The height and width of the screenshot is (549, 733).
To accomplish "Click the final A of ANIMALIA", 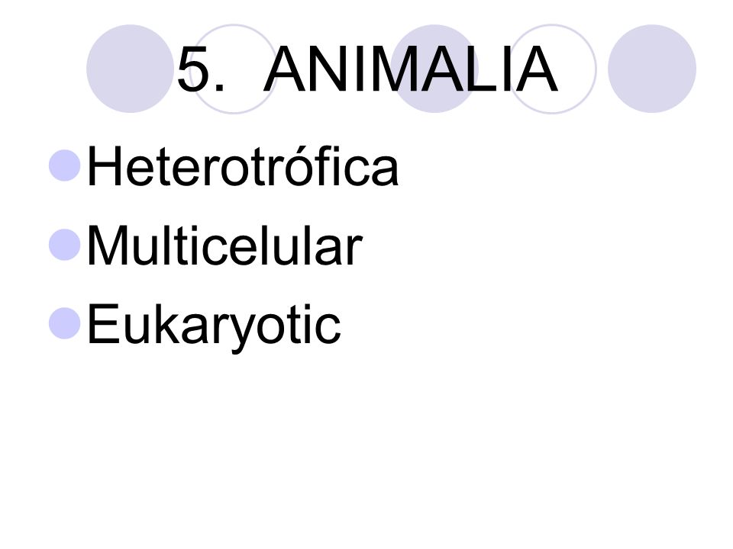I will (536, 69).
